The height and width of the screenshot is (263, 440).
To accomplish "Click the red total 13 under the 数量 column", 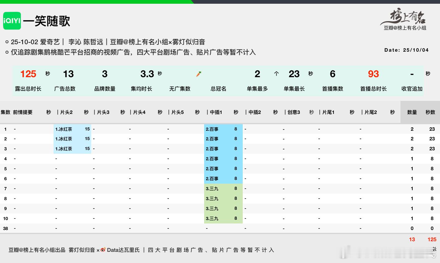I will pos(412,239).
